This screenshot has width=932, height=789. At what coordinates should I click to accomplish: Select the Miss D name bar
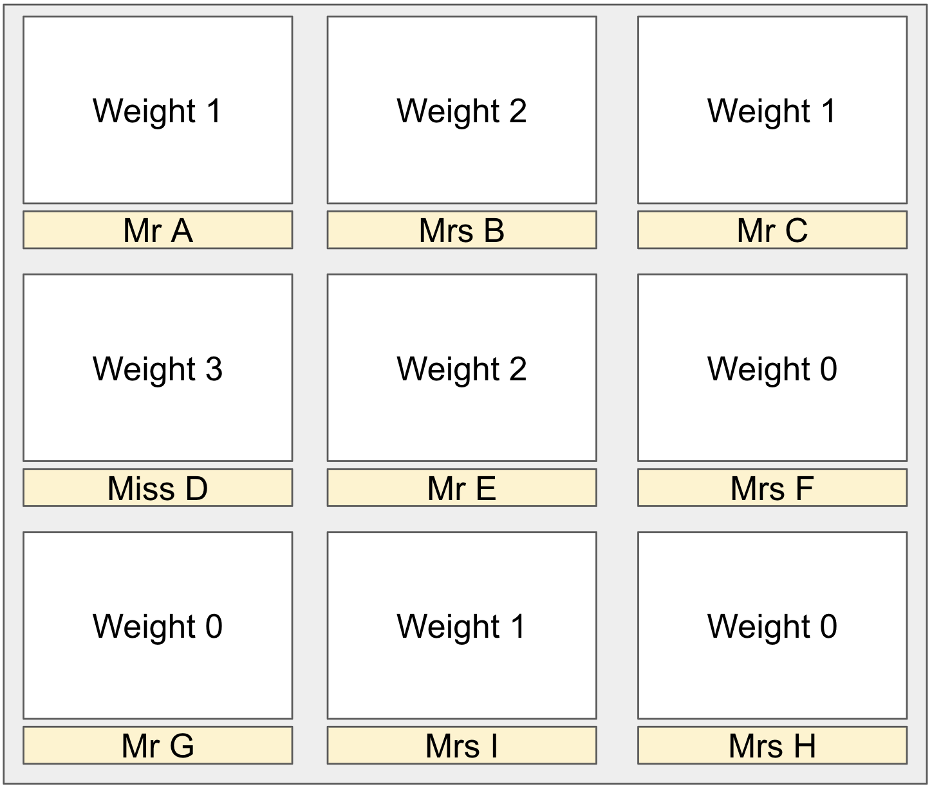click(x=158, y=488)
